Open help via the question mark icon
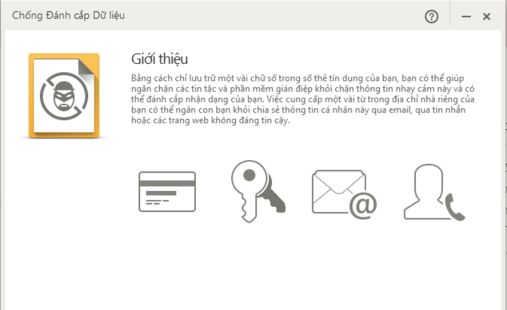 coord(432,16)
